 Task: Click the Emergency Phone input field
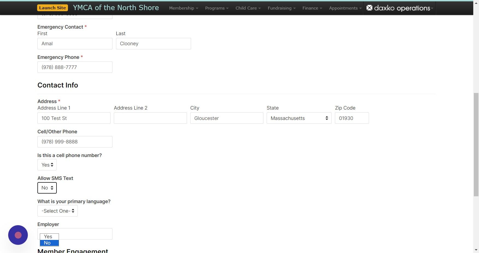pos(75,67)
